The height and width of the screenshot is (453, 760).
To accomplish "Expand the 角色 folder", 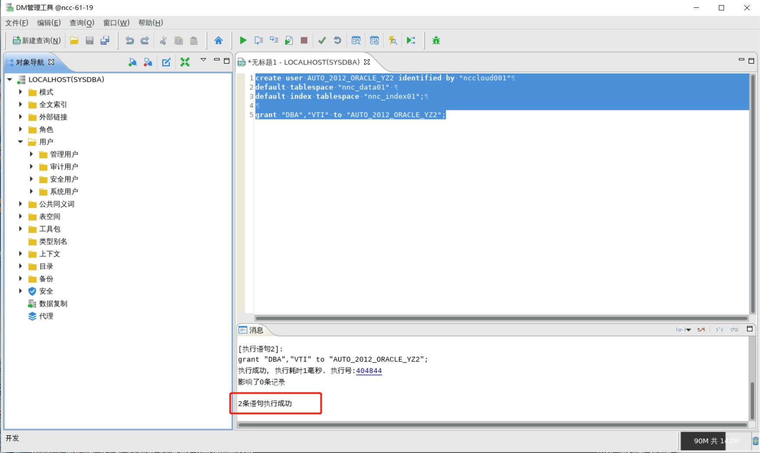I will click(20, 129).
